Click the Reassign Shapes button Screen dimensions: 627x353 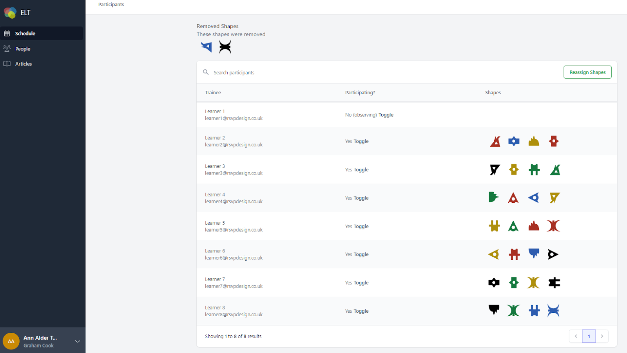click(587, 72)
